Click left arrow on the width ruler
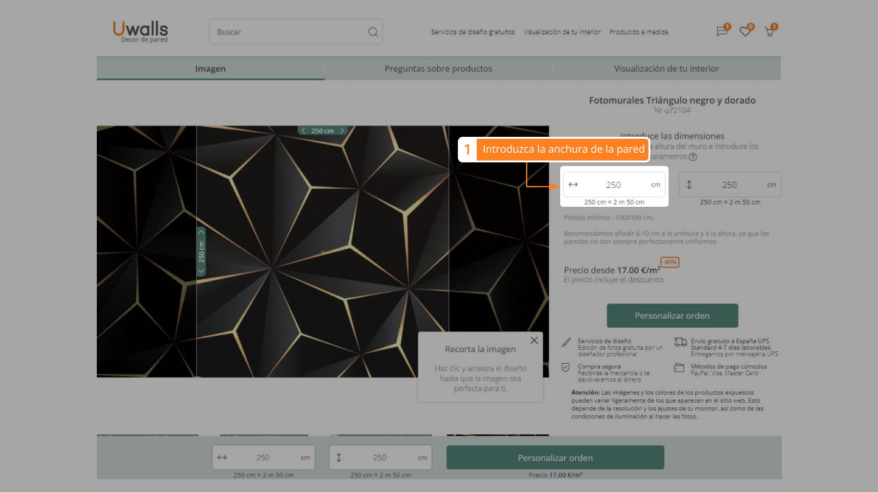Image resolution: width=878 pixels, height=492 pixels. pyautogui.click(x=304, y=131)
